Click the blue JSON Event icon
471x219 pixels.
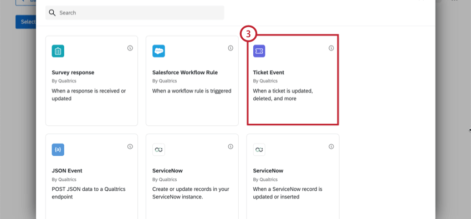click(x=58, y=150)
